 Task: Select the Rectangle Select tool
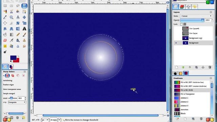coord(5,6)
